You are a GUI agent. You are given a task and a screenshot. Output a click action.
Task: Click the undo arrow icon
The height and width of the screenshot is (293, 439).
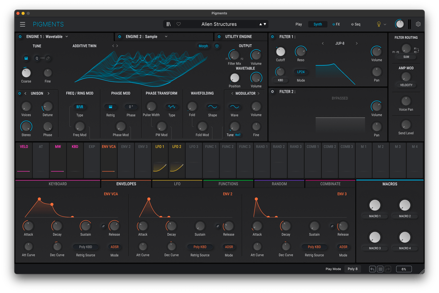click(x=372, y=269)
